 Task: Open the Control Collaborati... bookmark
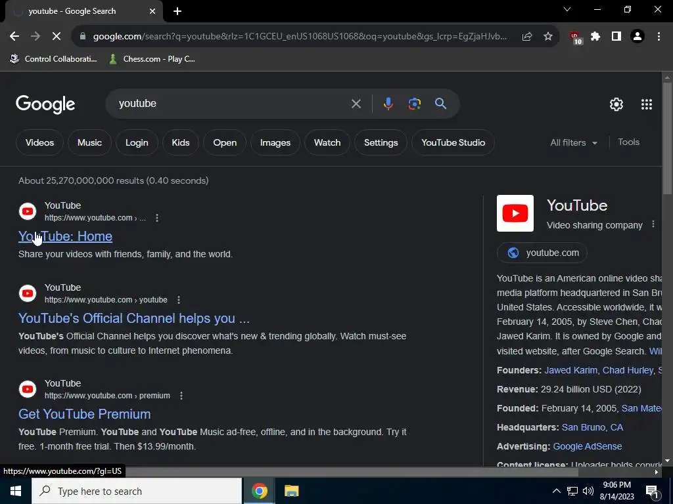pos(54,58)
